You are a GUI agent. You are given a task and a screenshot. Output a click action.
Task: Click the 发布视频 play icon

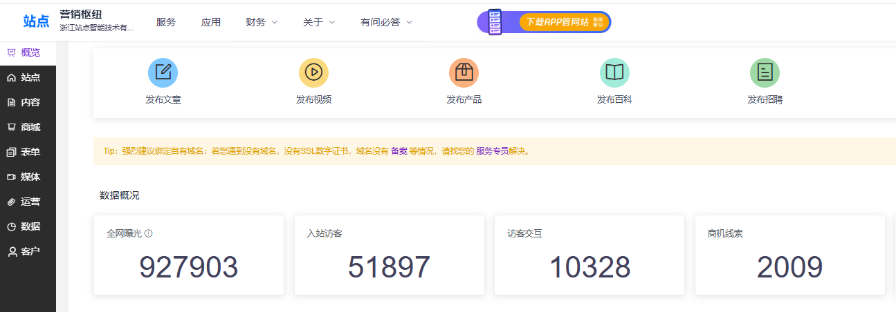pos(313,72)
